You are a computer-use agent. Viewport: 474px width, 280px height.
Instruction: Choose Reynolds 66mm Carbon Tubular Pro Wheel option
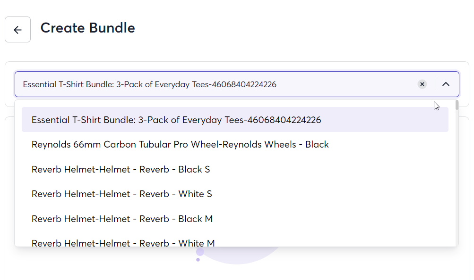click(235, 144)
